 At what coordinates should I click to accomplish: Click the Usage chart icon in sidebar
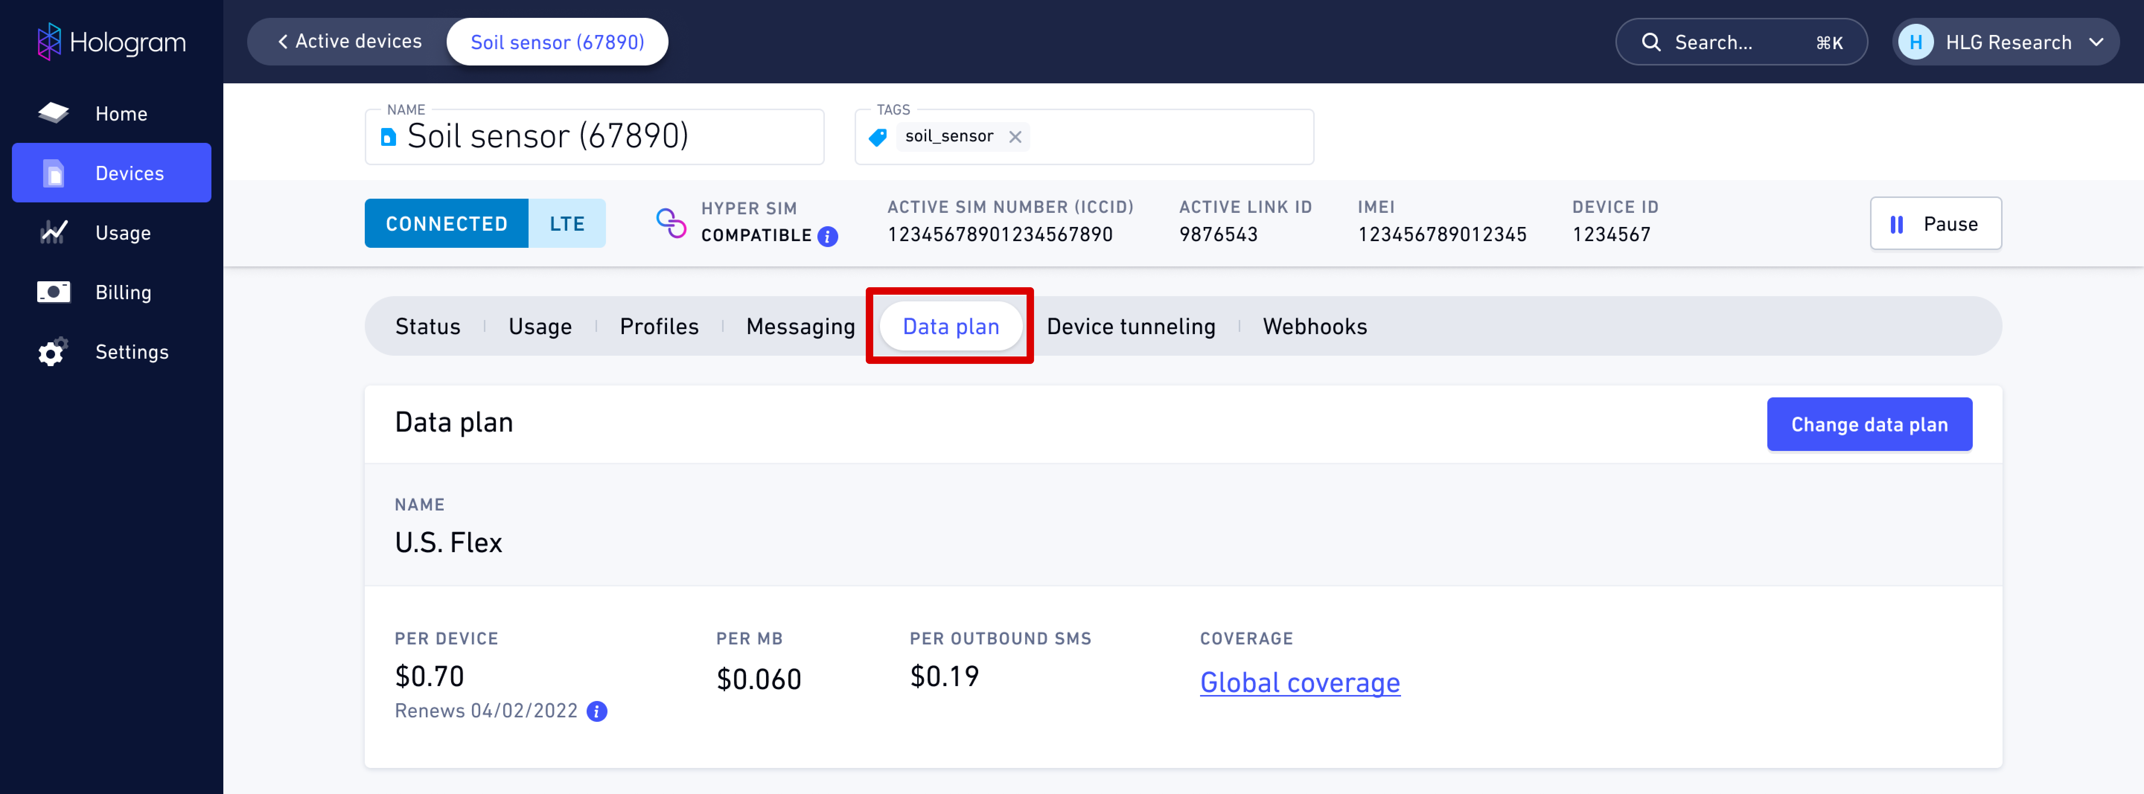click(53, 232)
